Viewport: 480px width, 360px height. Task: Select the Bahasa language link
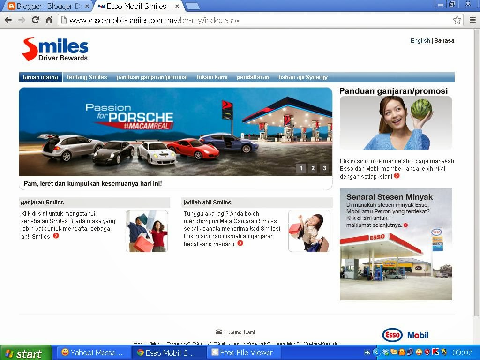point(444,41)
